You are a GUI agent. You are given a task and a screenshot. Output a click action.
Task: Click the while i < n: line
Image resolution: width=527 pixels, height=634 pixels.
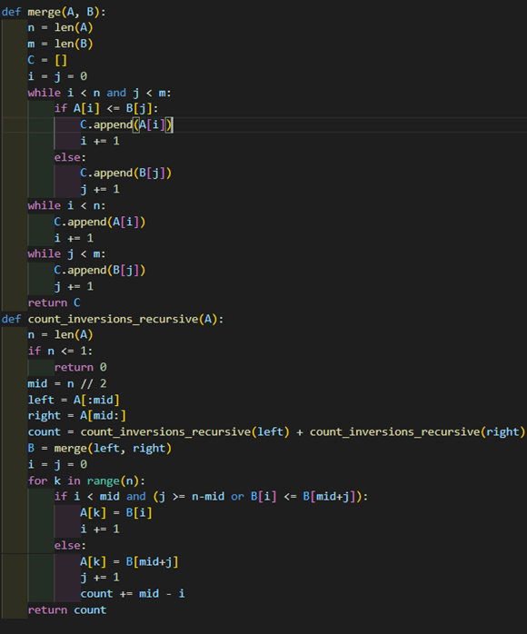[x=66, y=206]
